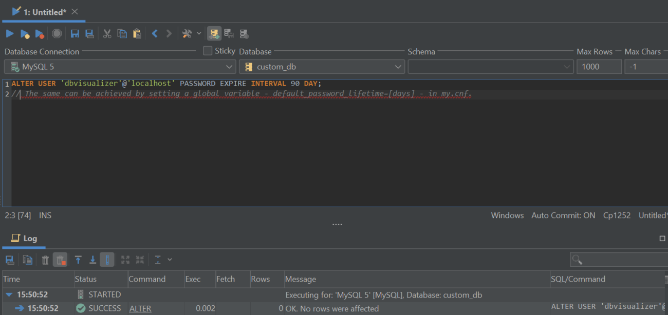The image size is (668, 315).
Task: Toggle clear-log-on-execute trash icon
Action: 59,260
